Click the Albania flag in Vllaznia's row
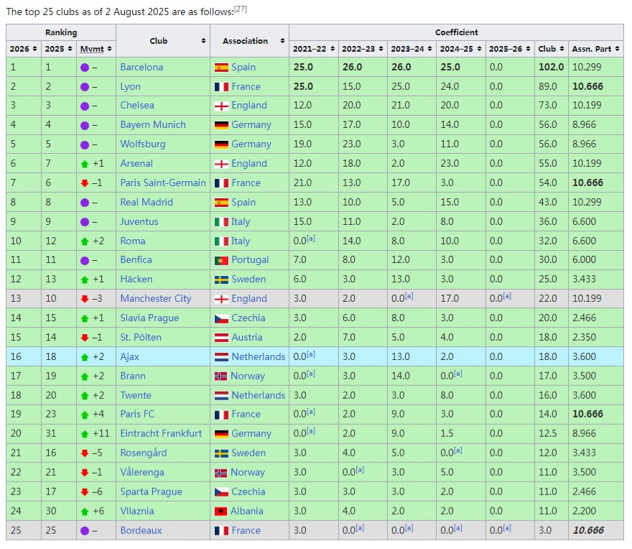Screen dimensions: 632x549 pyautogui.click(x=220, y=512)
